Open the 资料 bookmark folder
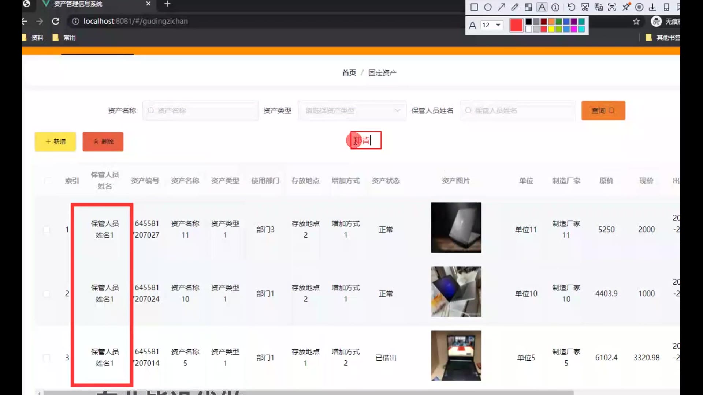 pos(33,37)
